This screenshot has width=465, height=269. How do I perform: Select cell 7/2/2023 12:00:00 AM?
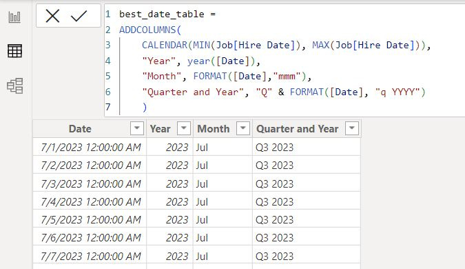(90, 165)
